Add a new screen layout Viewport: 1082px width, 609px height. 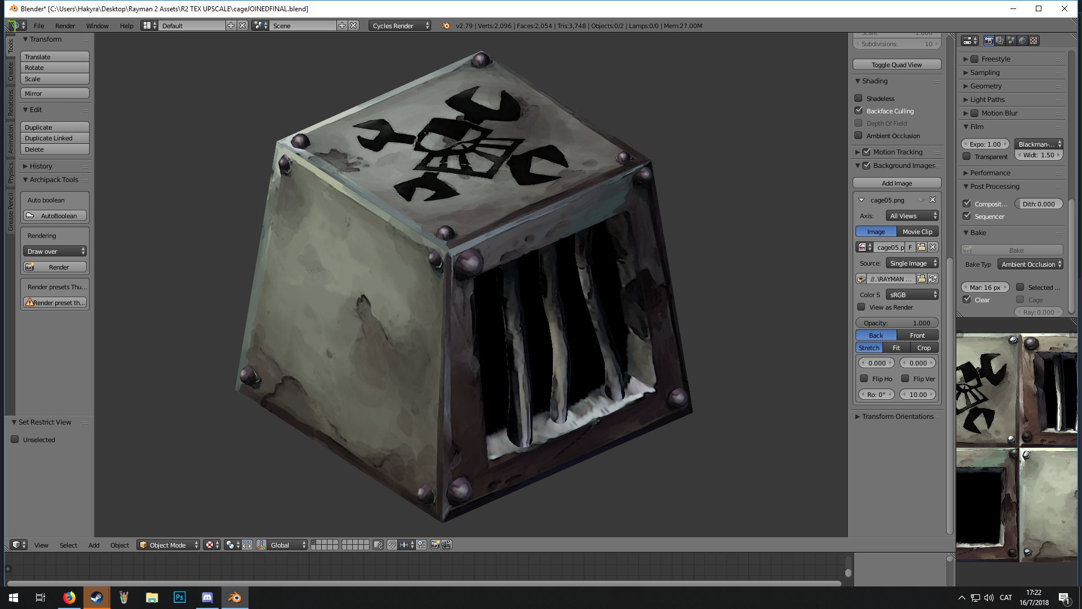click(x=231, y=25)
